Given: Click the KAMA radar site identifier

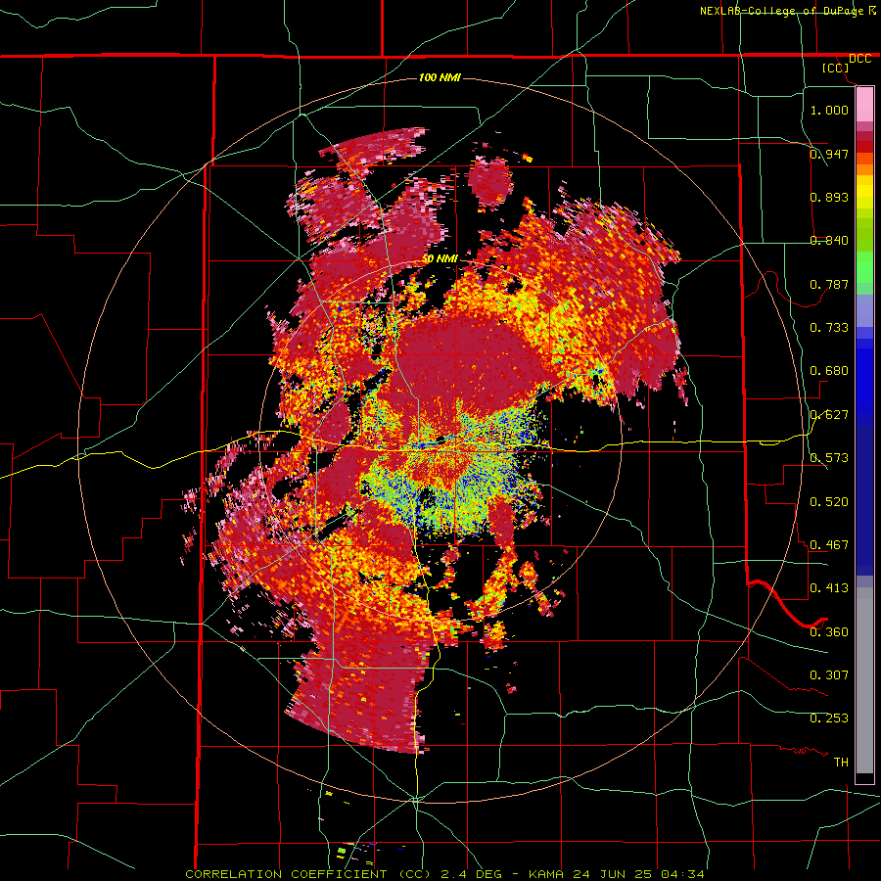Looking at the screenshot, I should point(545,874).
